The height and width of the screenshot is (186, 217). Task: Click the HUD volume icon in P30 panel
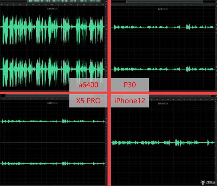tap(159, 9)
